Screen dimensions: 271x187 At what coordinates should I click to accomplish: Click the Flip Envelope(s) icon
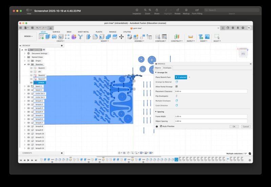[x=176, y=96]
